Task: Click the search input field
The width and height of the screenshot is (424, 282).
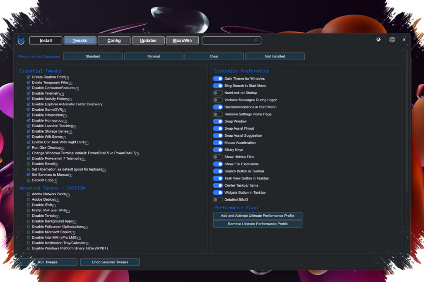Action: tap(231, 40)
